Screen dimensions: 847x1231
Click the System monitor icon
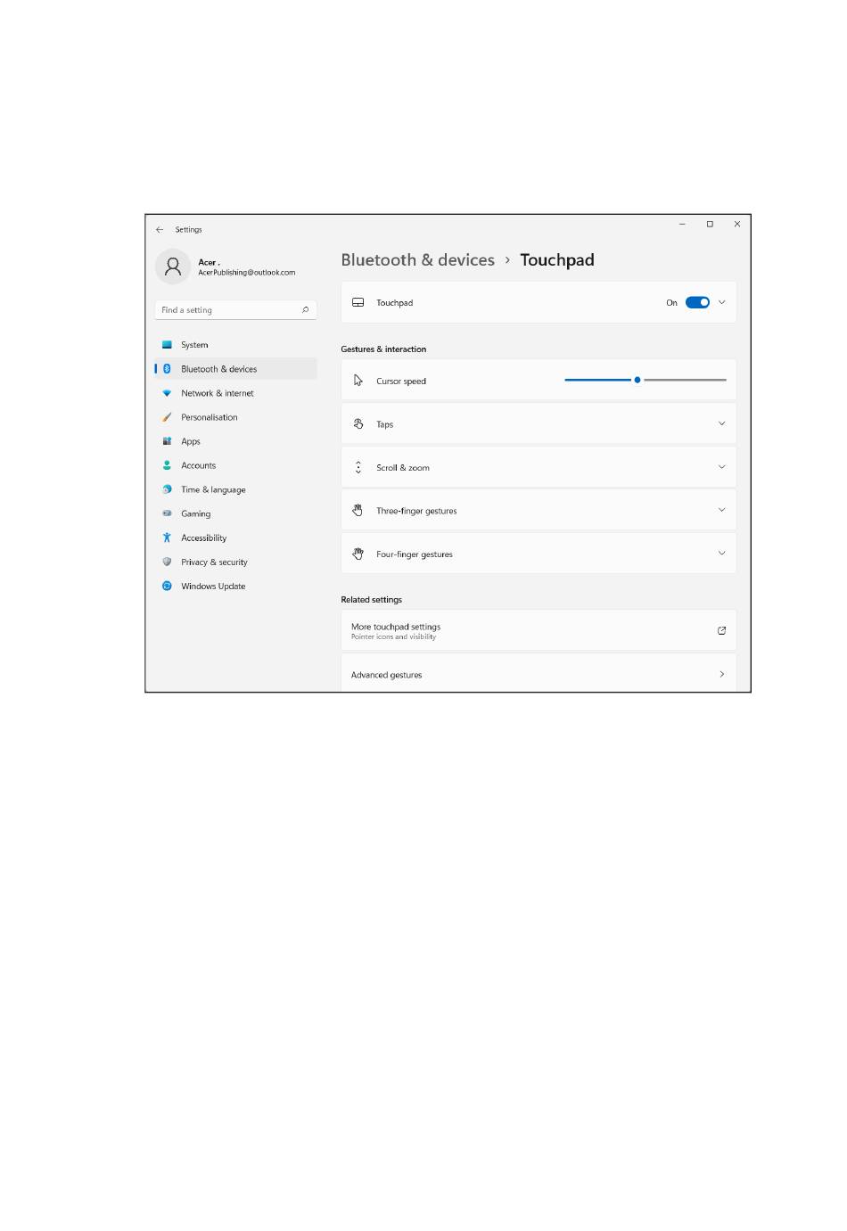tap(167, 345)
